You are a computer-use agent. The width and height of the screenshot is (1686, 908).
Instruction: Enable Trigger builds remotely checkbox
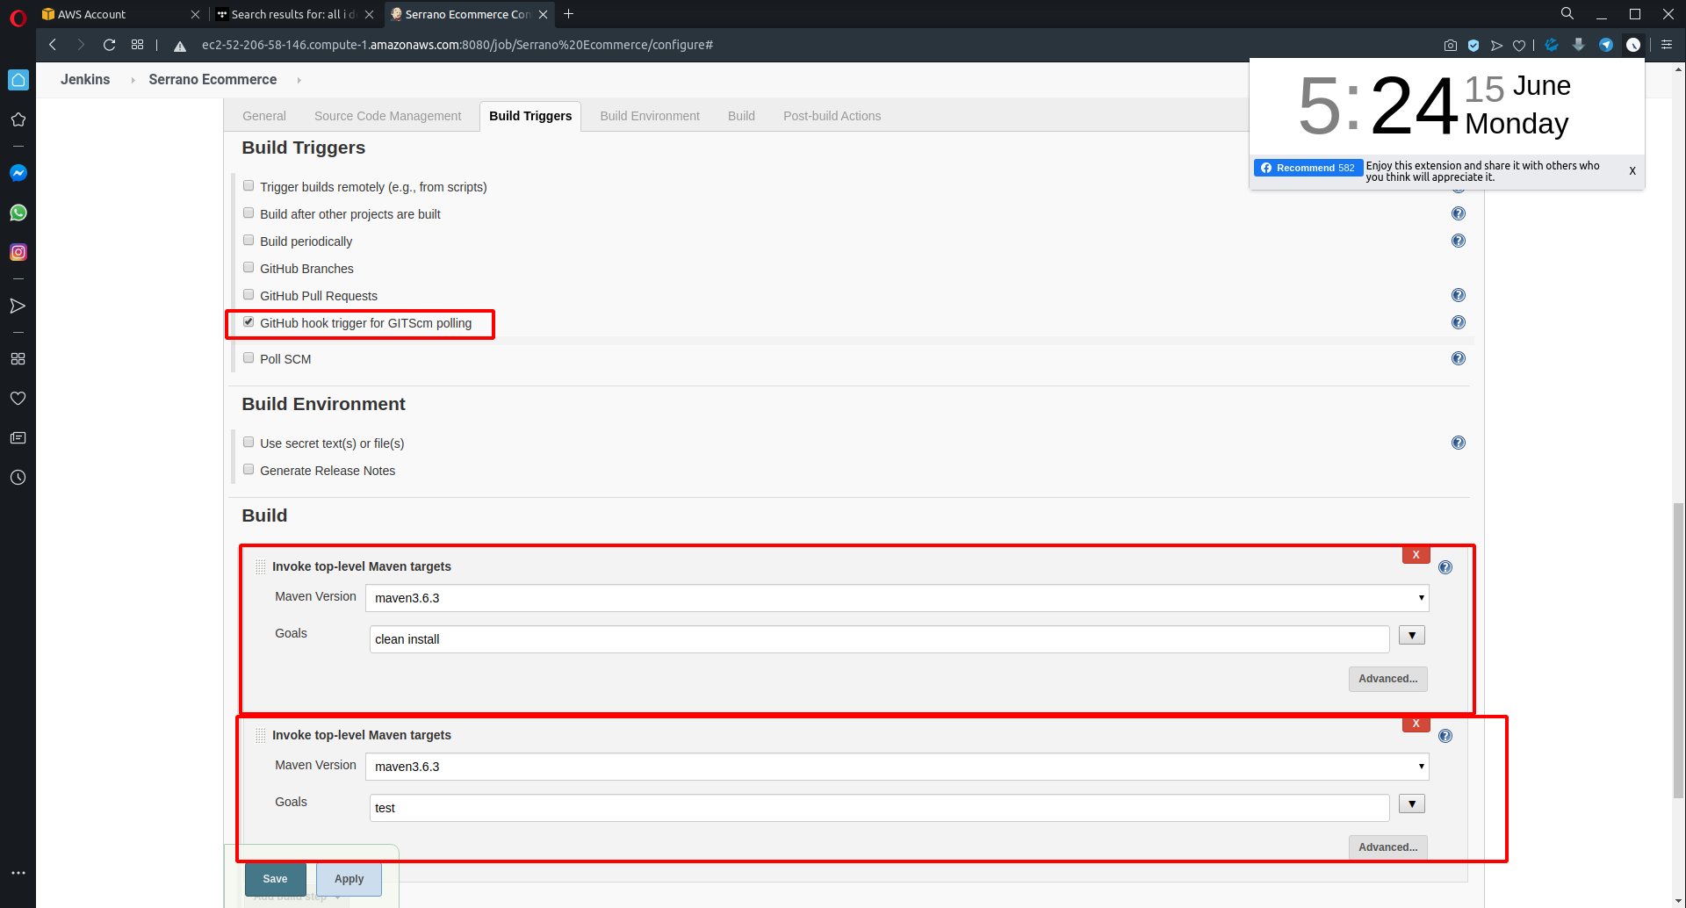click(x=249, y=186)
